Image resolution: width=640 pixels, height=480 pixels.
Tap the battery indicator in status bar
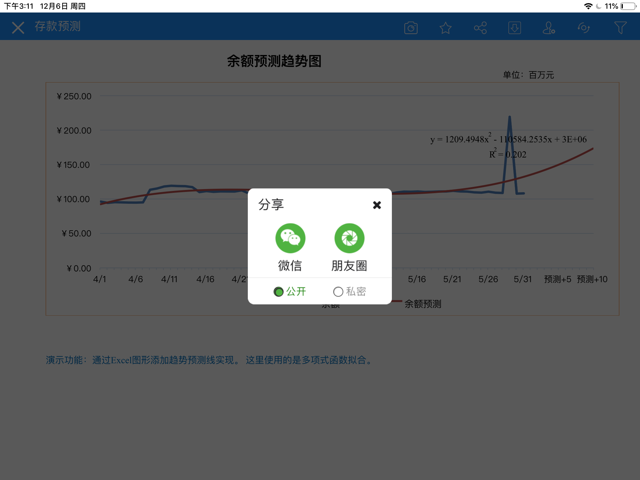tap(628, 6)
